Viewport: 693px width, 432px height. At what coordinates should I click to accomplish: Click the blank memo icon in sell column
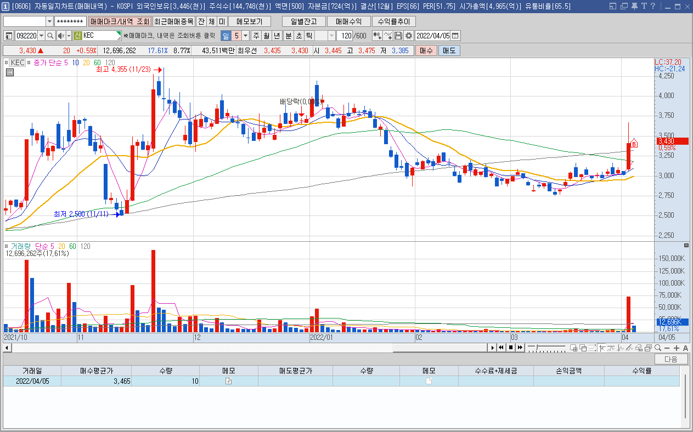(x=429, y=381)
